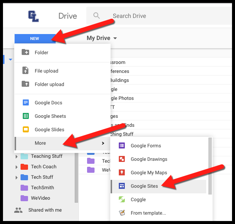Click the yellow Google Slides icon
Viewport: 235px width, 224px height.
pyautogui.click(x=26, y=129)
